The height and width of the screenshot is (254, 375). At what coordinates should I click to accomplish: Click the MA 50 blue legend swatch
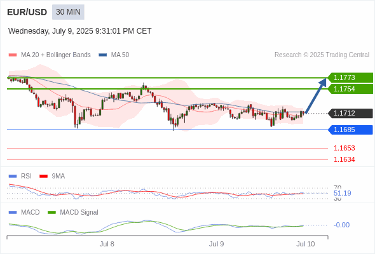click(x=103, y=55)
